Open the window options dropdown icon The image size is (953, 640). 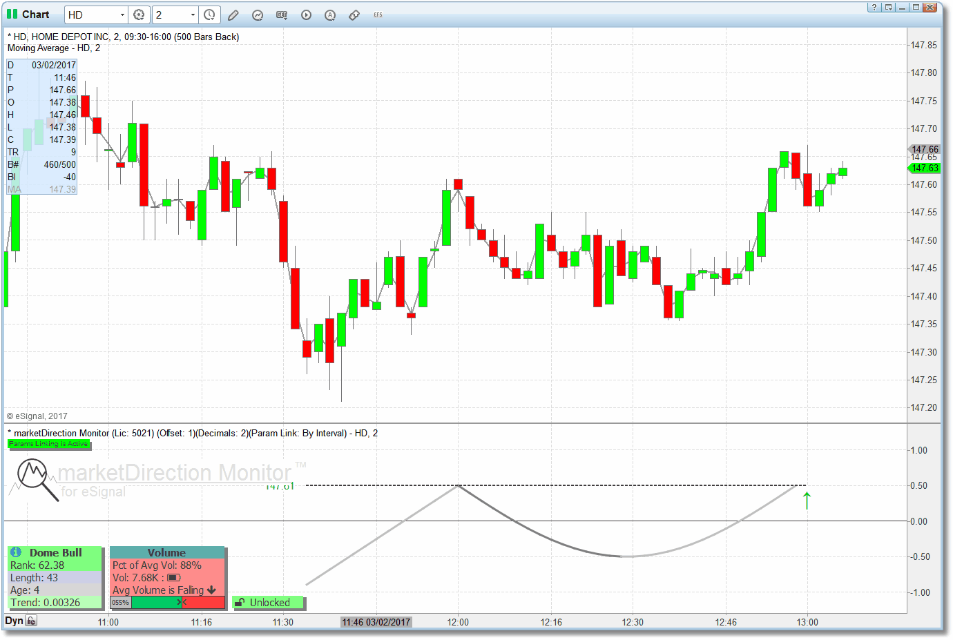[889, 7]
